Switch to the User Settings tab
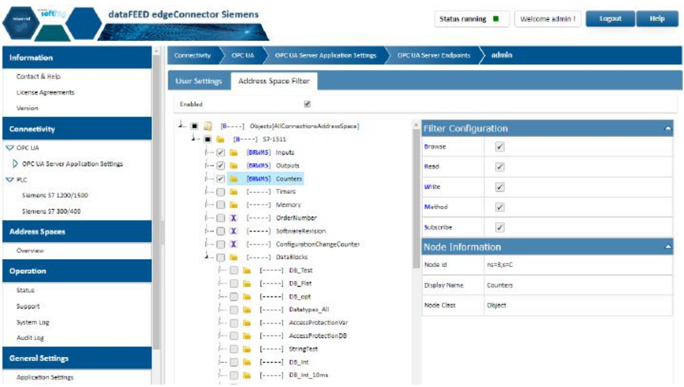This screenshot has height=387, width=684. pos(199,81)
